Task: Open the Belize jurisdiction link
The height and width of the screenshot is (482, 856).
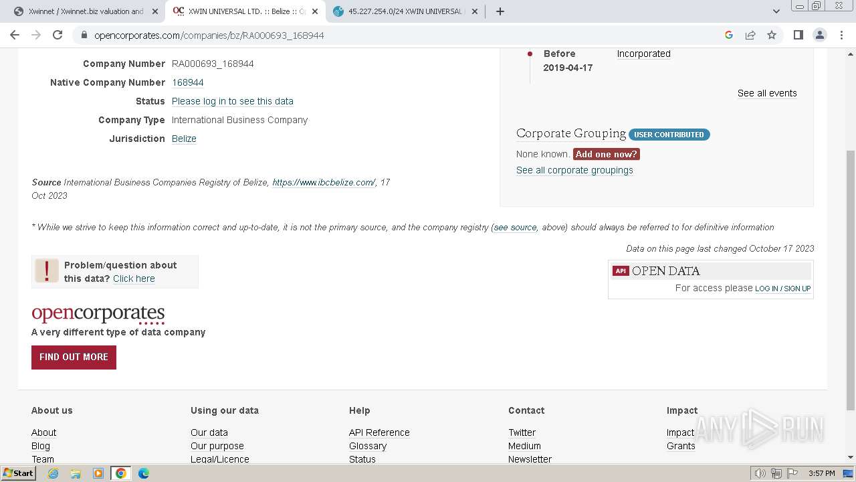Action: pyautogui.click(x=184, y=139)
